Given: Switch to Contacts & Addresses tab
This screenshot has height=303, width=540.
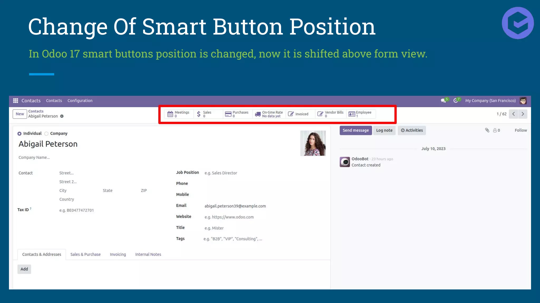Looking at the screenshot, I should pos(42,254).
